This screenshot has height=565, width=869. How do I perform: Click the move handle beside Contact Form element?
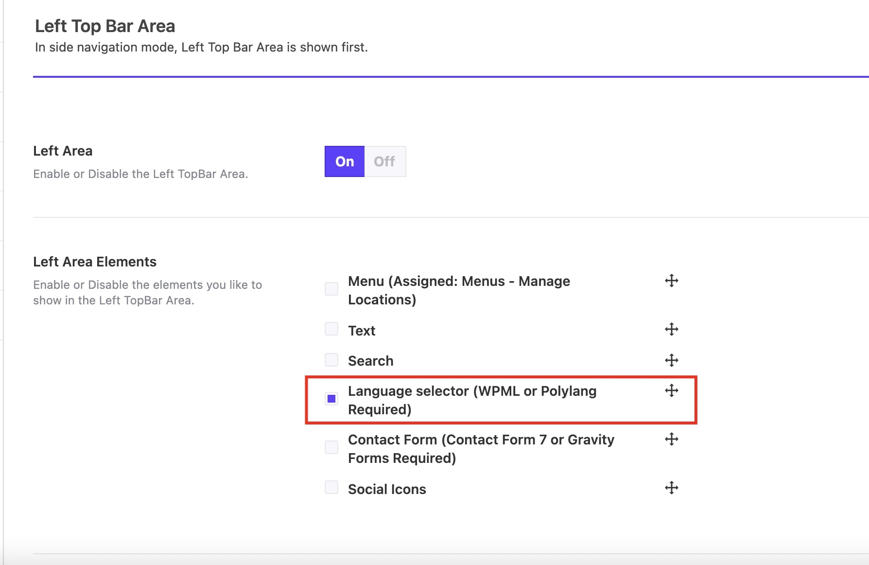[x=671, y=439]
